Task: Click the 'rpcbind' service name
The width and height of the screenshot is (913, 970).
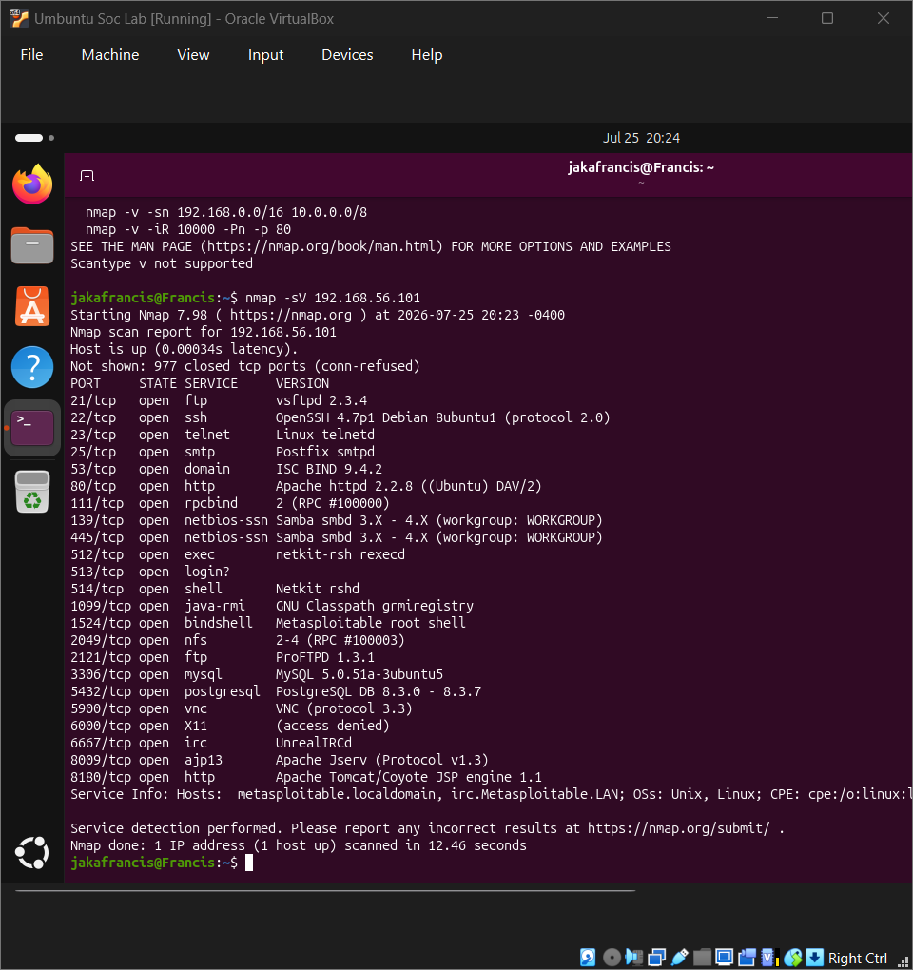Action: tap(211, 503)
